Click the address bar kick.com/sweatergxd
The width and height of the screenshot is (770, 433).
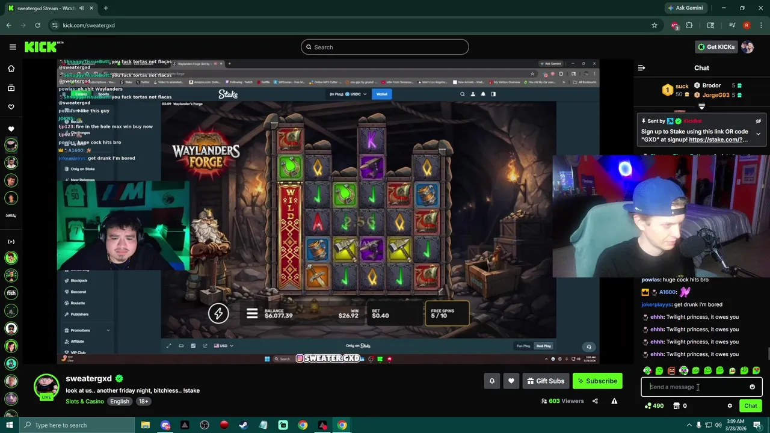(x=89, y=25)
